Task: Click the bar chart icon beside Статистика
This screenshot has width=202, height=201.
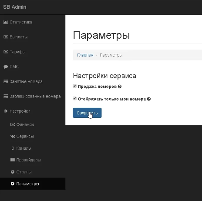Action: [x=6, y=22]
